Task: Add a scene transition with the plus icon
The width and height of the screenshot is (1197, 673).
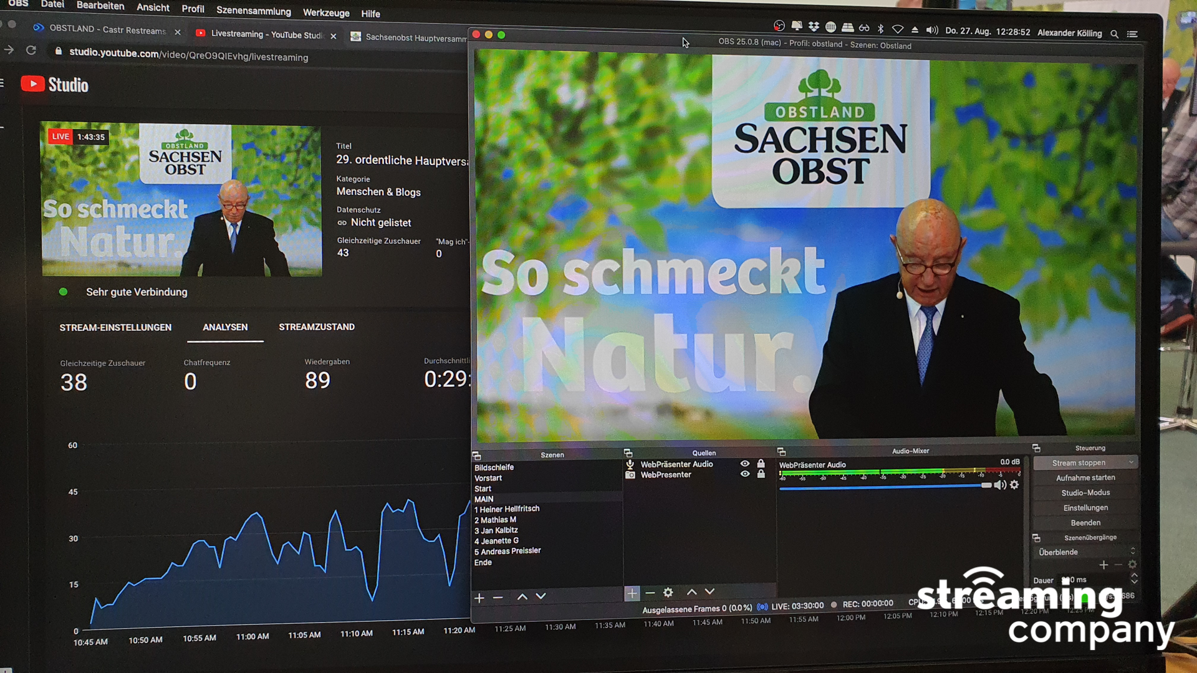Action: click(1103, 565)
